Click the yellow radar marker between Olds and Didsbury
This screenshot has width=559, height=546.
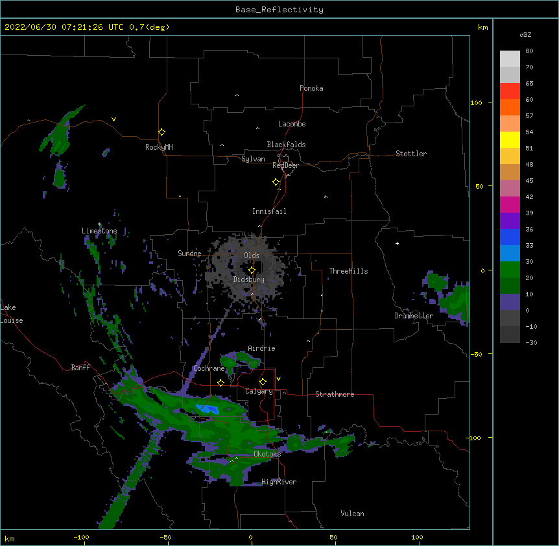click(252, 270)
